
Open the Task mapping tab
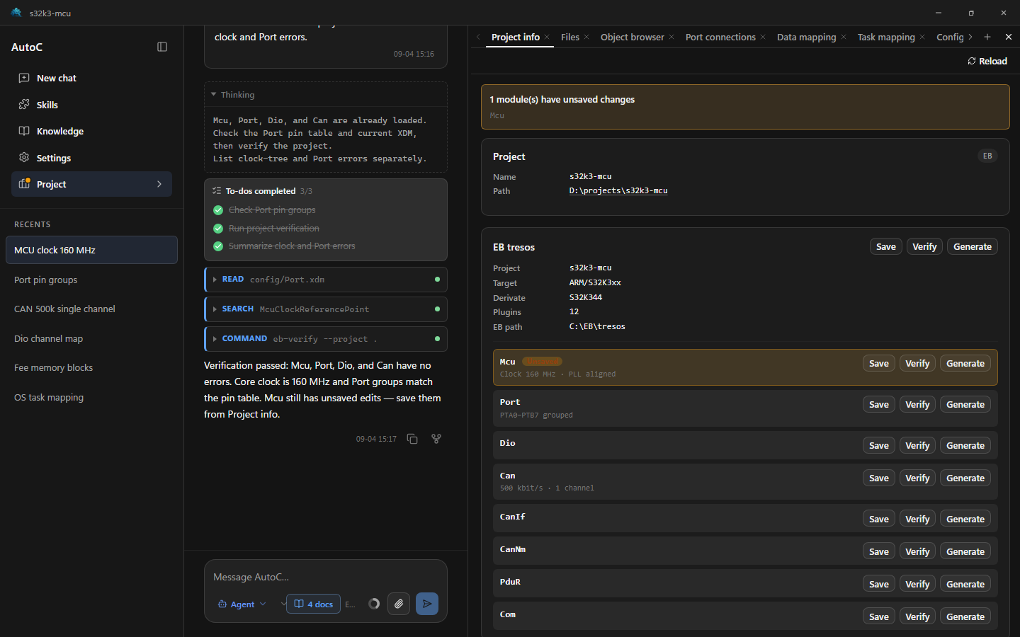click(x=886, y=37)
